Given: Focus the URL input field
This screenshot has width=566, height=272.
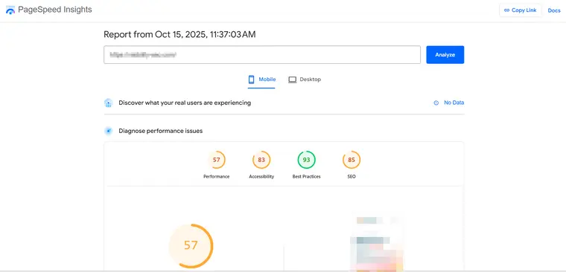Looking at the screenshot, I should click(x=262, y=55).
